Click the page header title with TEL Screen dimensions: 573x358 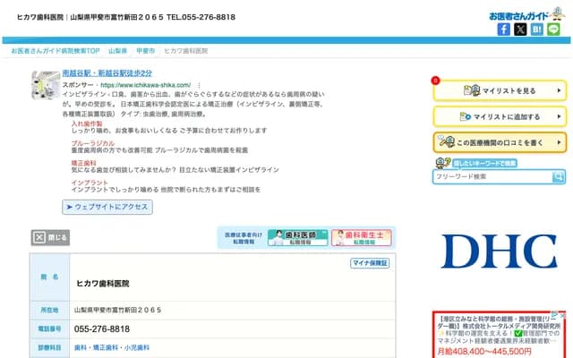126,17
